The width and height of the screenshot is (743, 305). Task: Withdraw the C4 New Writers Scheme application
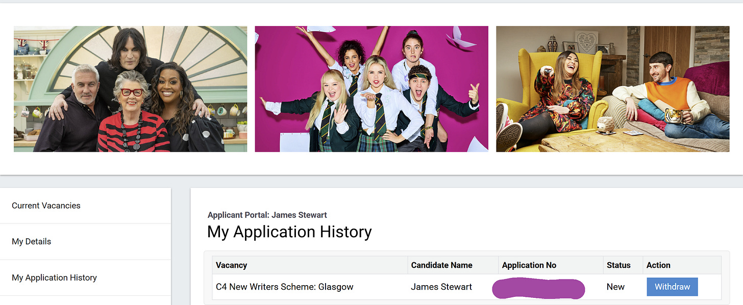(672, 287)
